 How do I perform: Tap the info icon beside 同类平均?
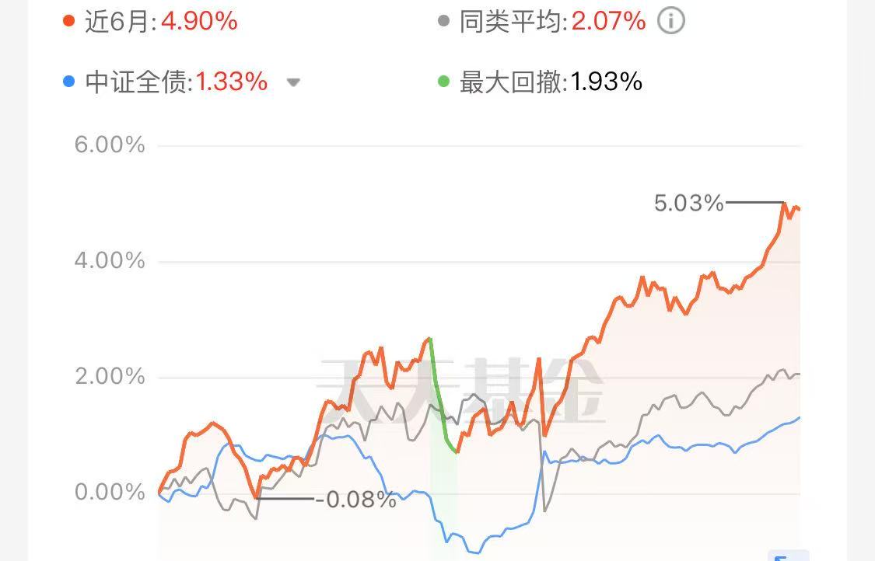(670, 21)
